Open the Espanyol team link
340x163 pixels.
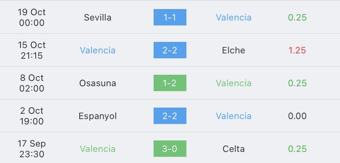[98, 116]
